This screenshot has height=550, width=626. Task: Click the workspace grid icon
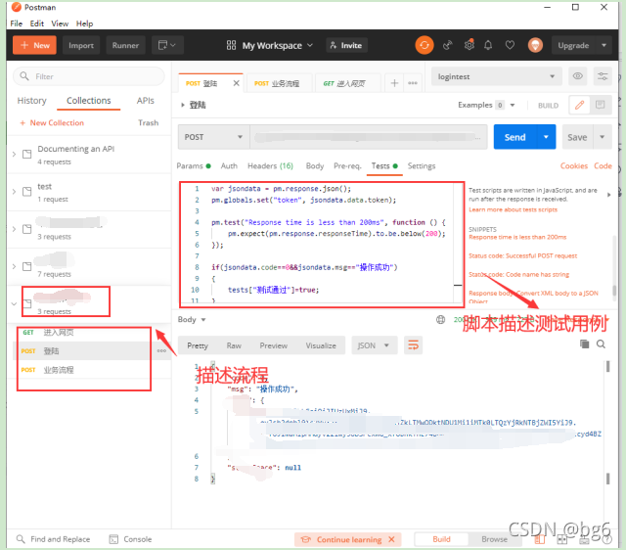tap(231, 45)
